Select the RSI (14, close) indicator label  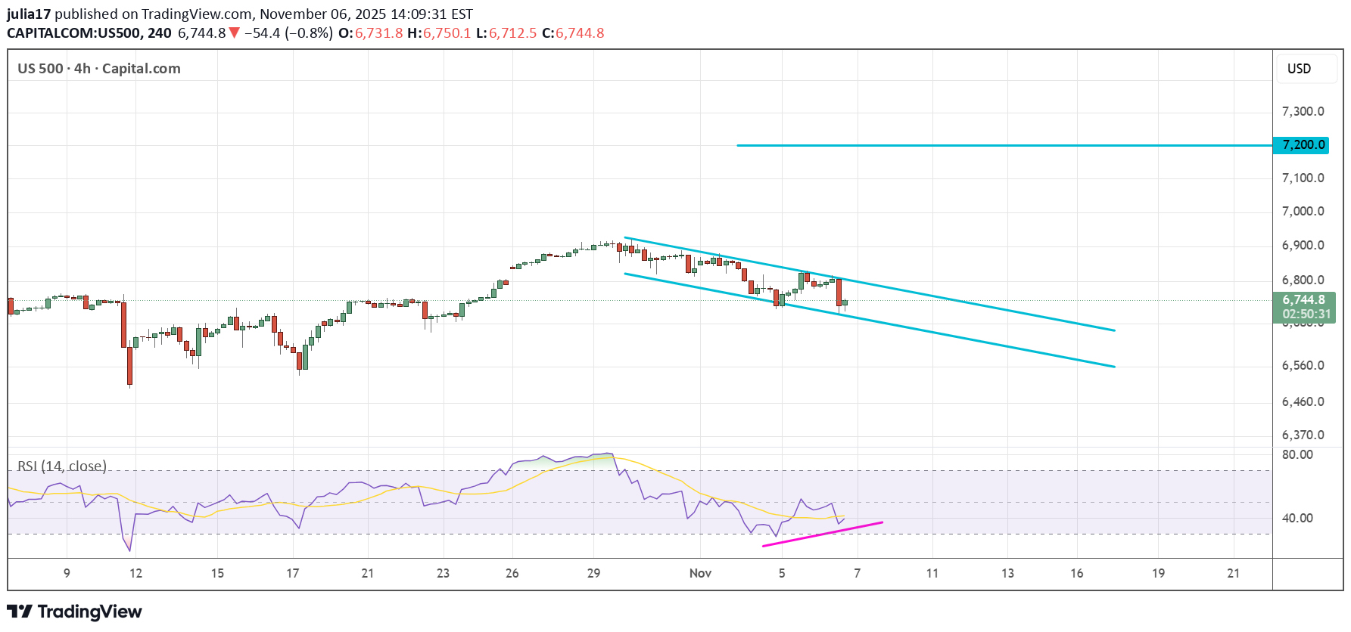tap(62, 466)
